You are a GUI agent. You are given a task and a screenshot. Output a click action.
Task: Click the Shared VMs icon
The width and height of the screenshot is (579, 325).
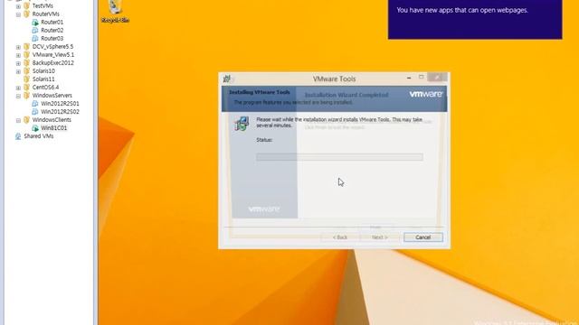(x=18, y=136)
